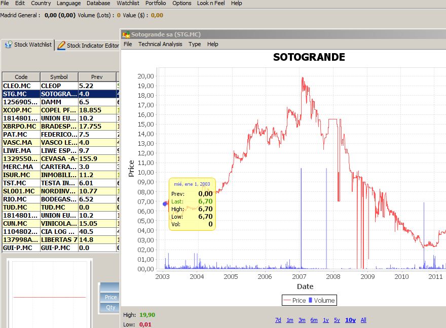
Task: Select the STG.MC code cell
Action: tap(21, 94)
